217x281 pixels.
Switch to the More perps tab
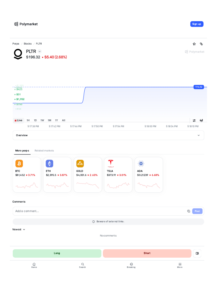pos(22,151)
